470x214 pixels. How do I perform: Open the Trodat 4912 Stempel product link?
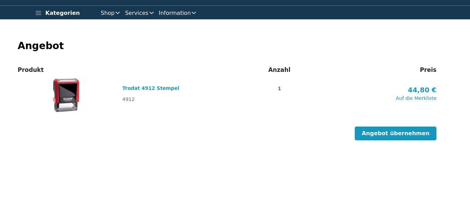pos(151,88)
